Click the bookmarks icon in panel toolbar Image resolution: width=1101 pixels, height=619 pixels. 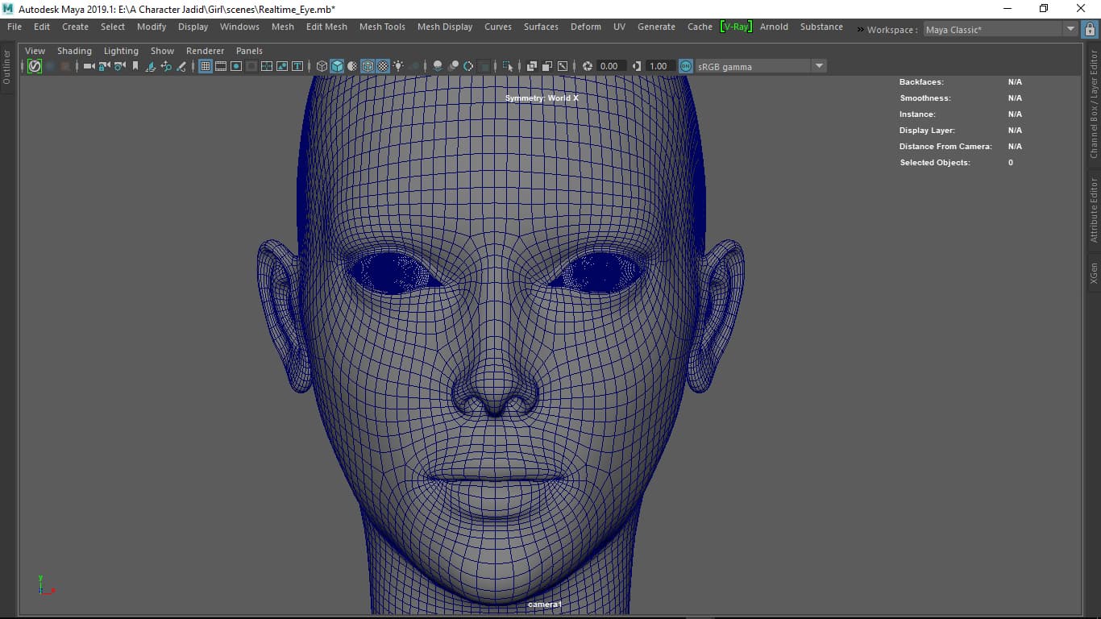pos(135,66)
